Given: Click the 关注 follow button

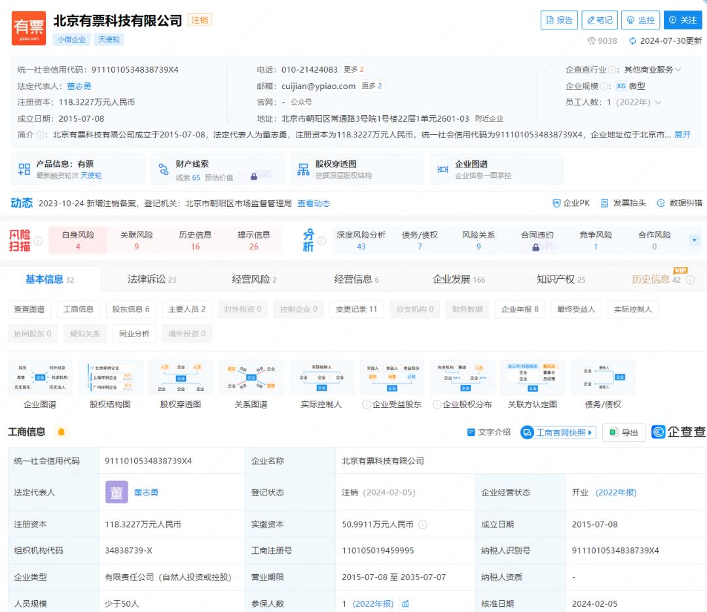Looking at the screenshot, I should tap(682, 20).
